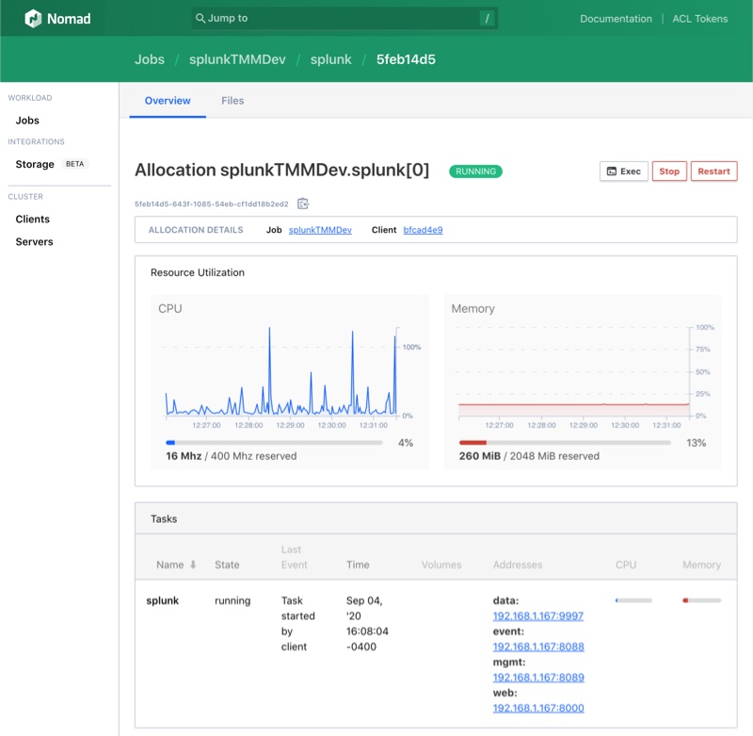Click the Exec button
753x736 pixels.
pos(624,172)
